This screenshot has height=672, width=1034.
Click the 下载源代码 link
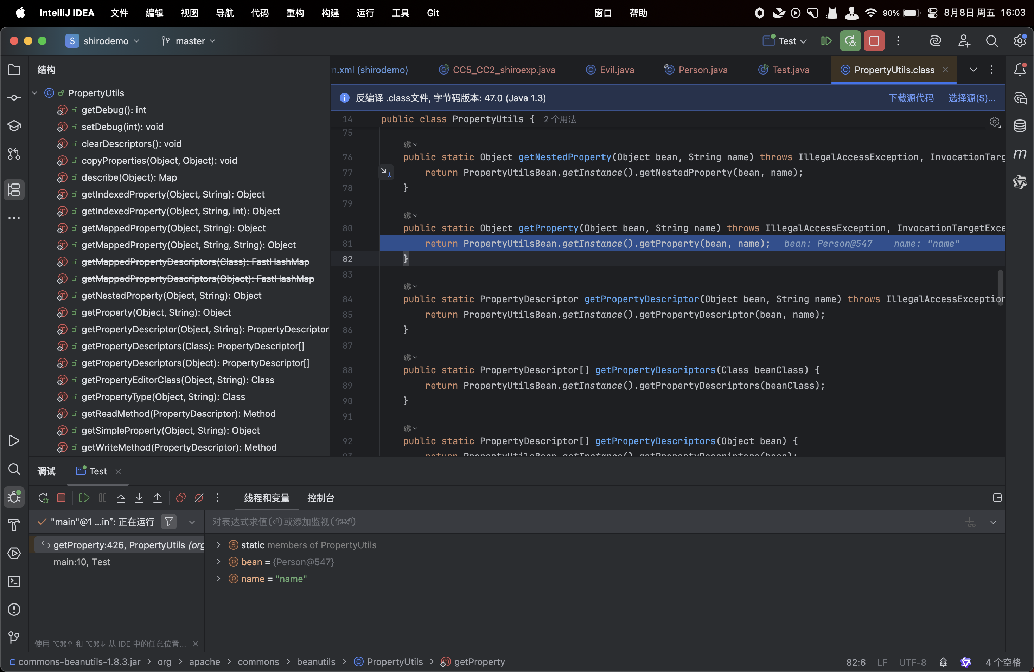tap(911, 98)
